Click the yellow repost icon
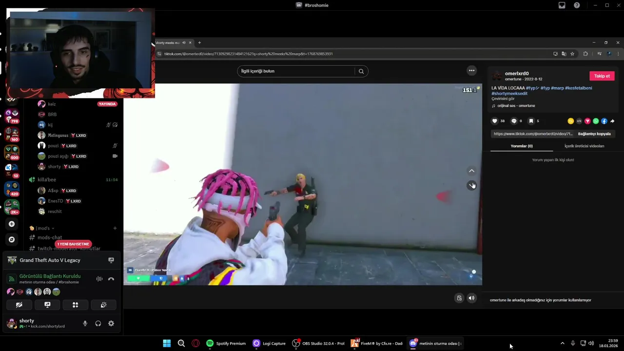 (x=571, y=121)
